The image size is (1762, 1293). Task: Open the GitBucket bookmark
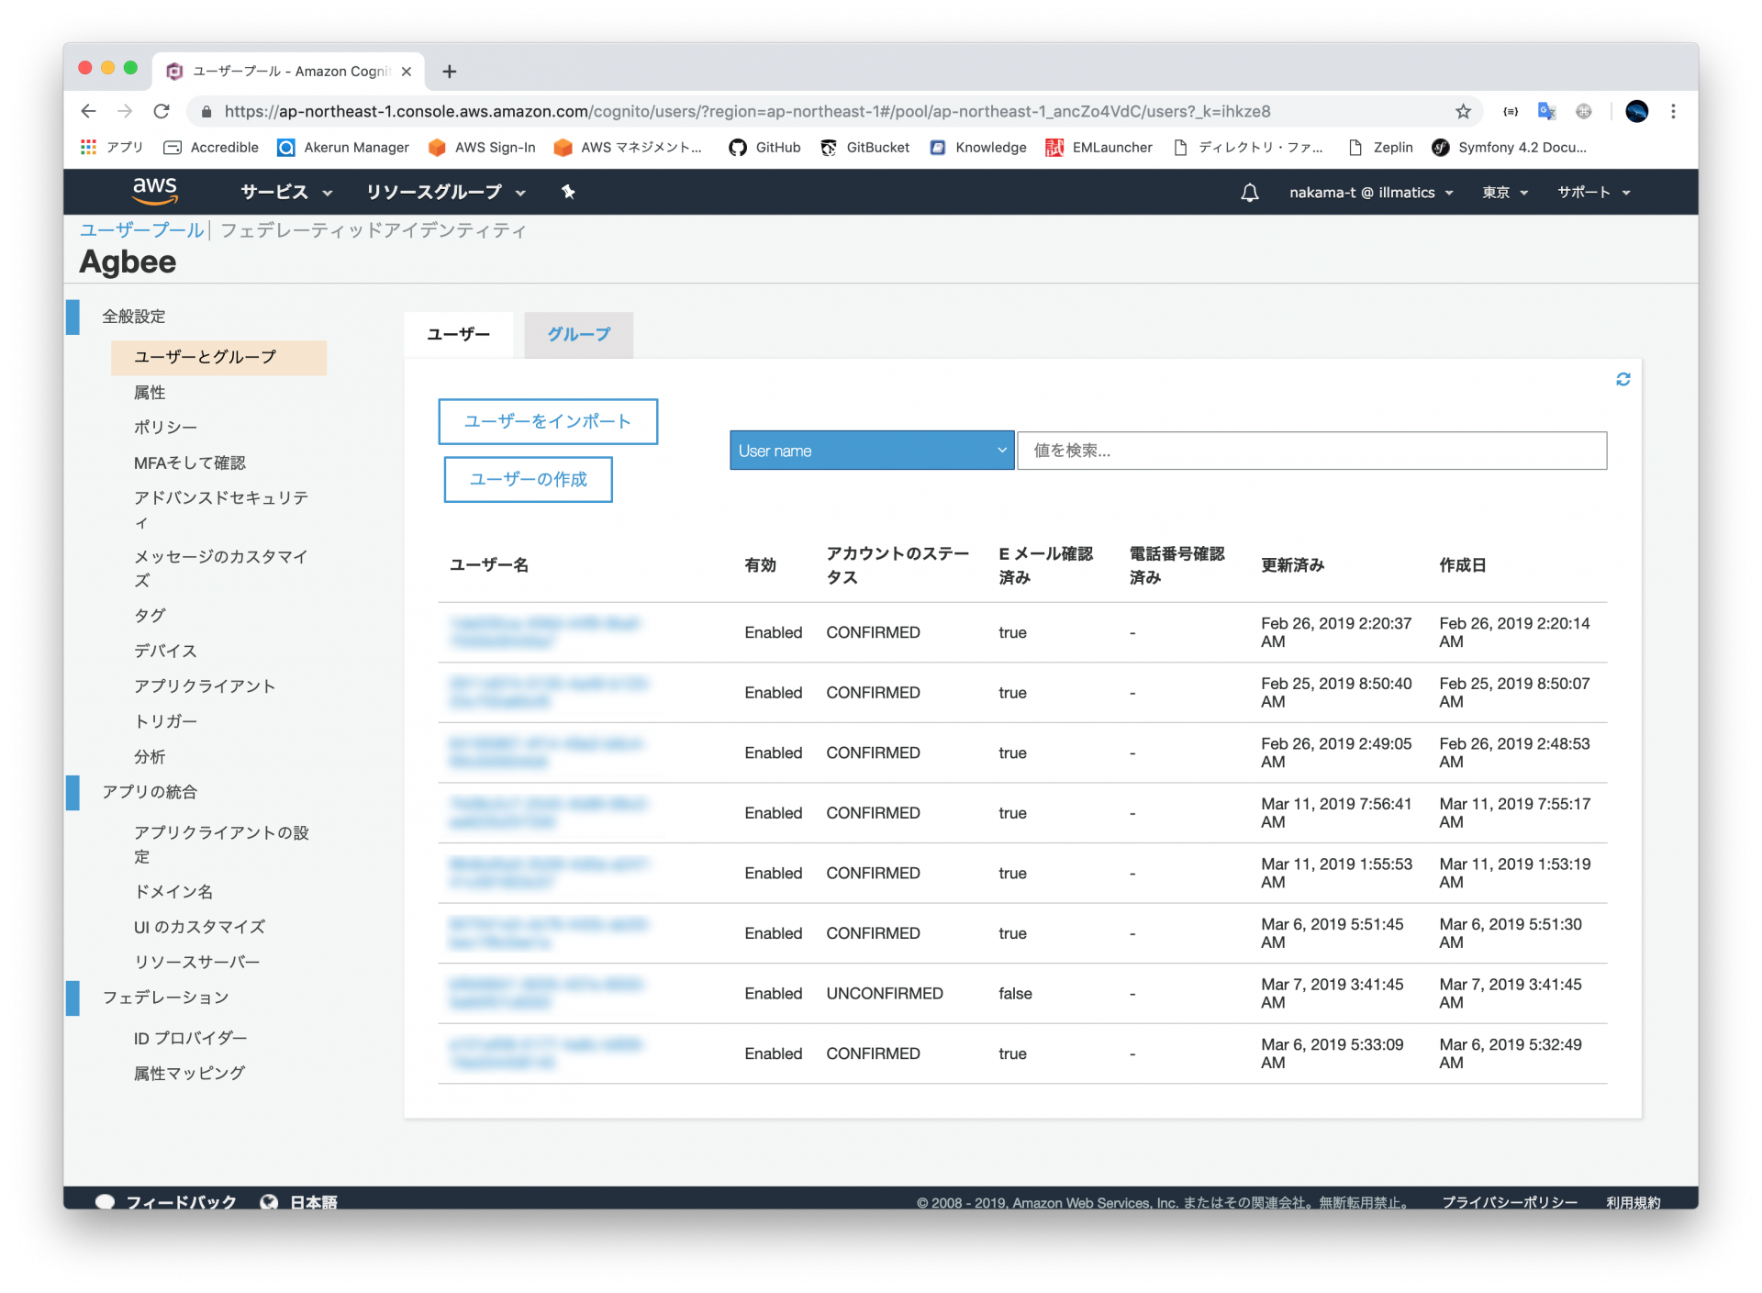(864, 147)
